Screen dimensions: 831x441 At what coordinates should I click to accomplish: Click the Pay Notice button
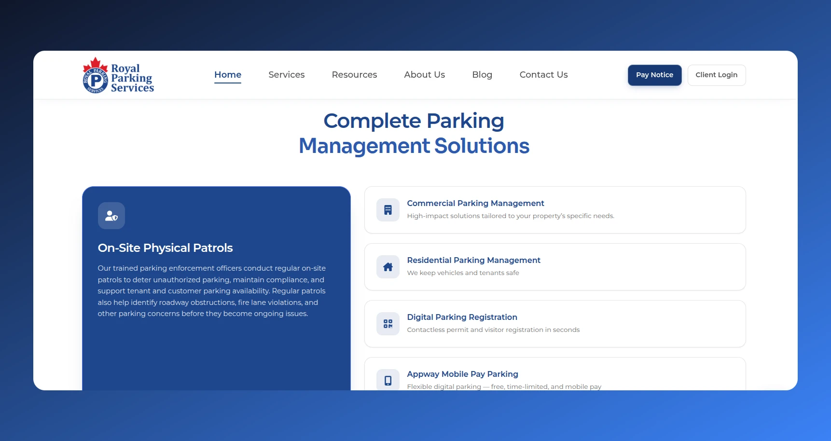[654, 75]
